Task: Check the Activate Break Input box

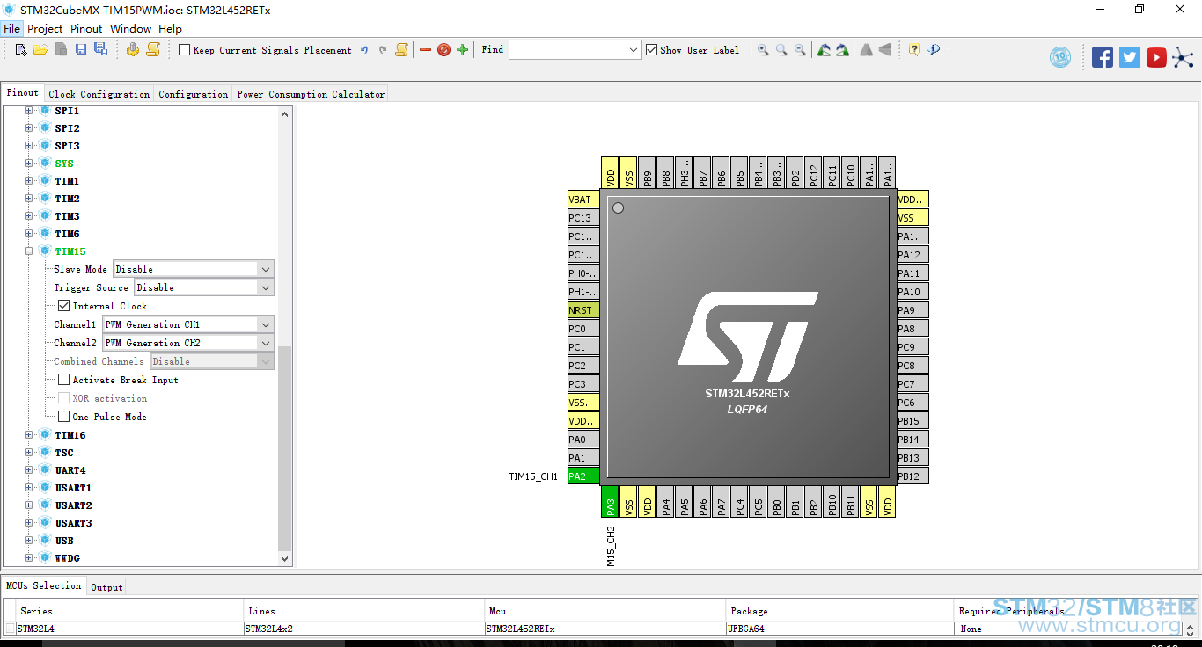Action: [x=64, y=380]
